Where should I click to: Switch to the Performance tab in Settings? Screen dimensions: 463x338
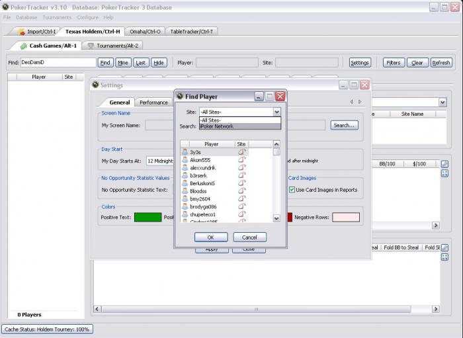153,103
